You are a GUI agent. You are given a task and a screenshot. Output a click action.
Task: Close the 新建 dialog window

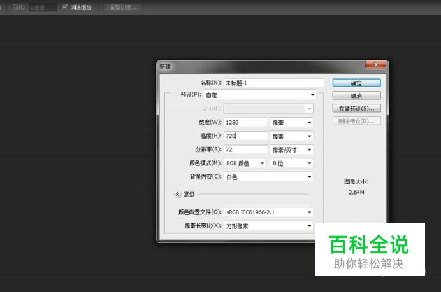point(375,65)
